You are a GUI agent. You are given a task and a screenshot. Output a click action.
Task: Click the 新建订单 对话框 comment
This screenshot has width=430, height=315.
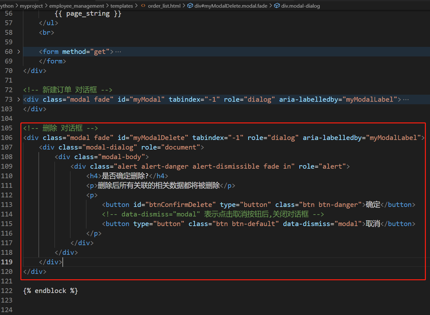(68, 90)
